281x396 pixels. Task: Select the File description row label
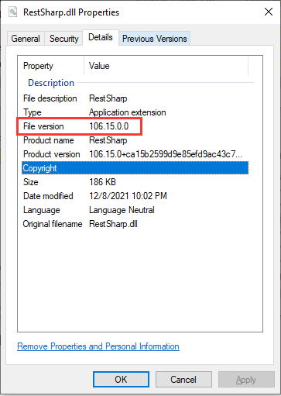[50, 98]
